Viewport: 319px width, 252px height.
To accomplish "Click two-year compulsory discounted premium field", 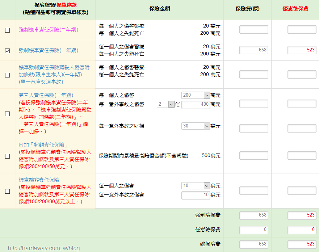I will pyautogui.click(x=302, y=29).
